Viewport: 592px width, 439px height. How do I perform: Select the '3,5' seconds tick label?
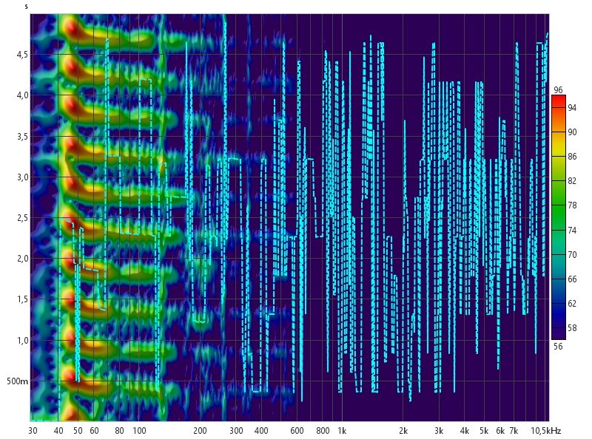pos(22,136)
